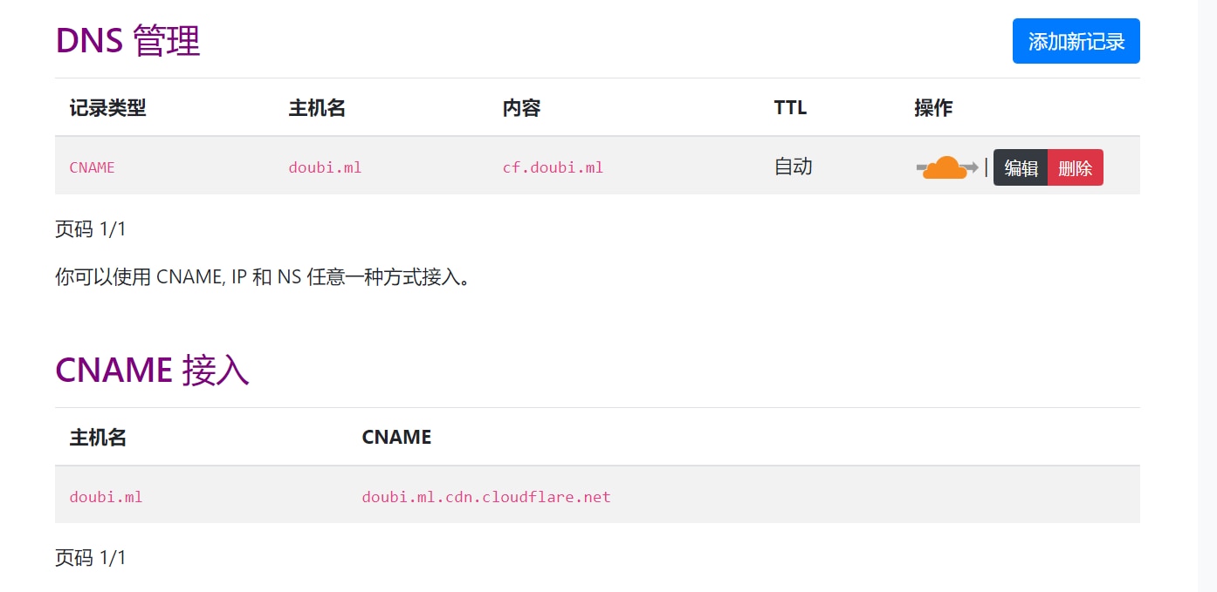The image size is (1217, 592).
Task: Click the 自动 TTL value
Action: coord(793,167)
